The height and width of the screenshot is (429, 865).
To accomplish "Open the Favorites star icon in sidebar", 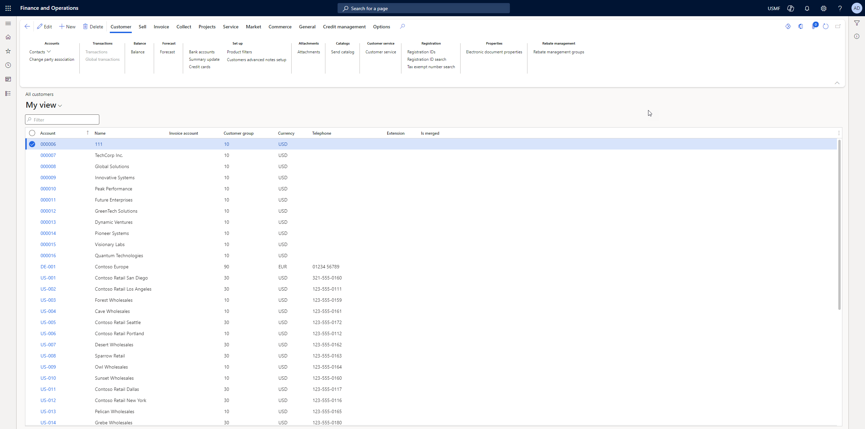I will pos(8,51).
